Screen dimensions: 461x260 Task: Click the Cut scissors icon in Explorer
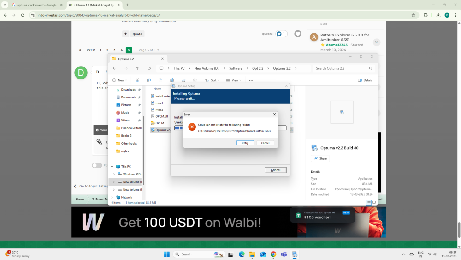point(137,80)
